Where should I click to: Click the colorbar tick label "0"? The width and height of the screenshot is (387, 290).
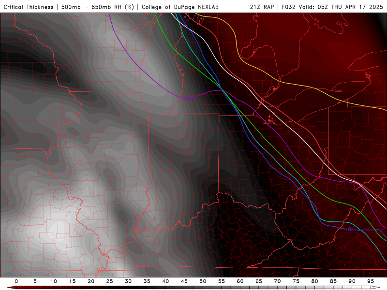point(16,281)
